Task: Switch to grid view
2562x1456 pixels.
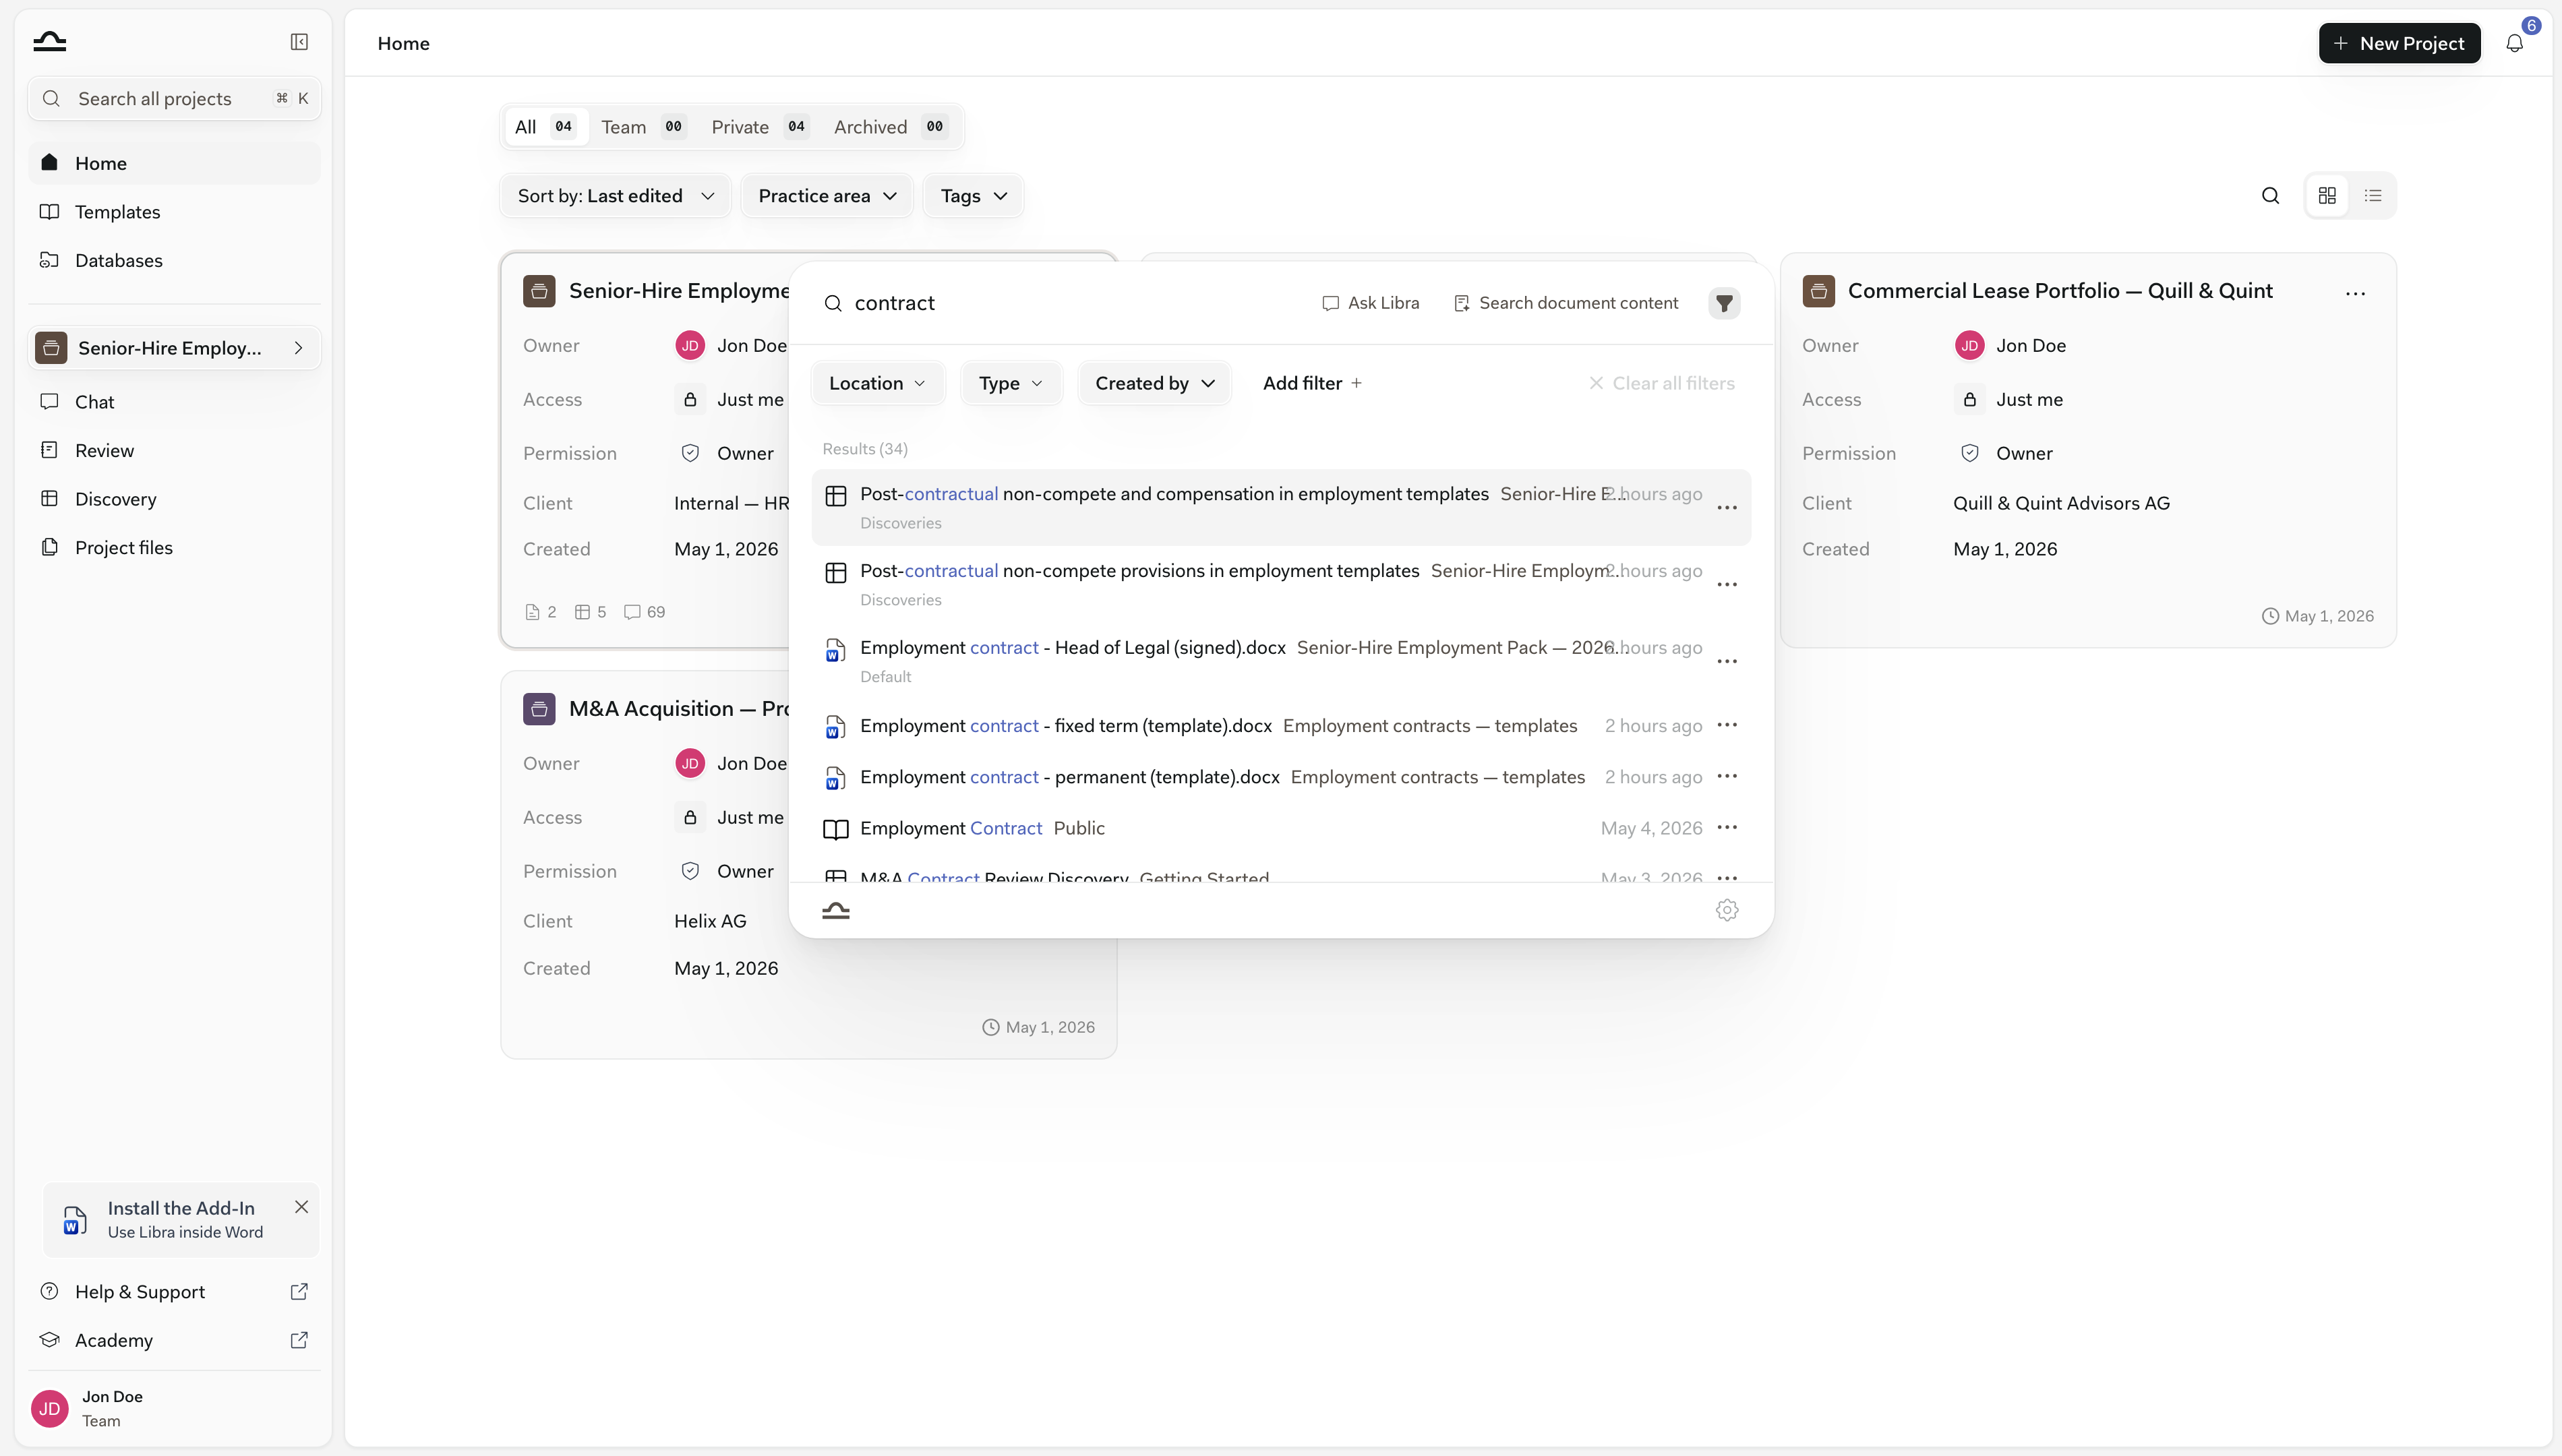Action: click(x=2327, y=196)
